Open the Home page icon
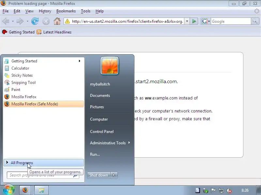Screen dimensions: 261x195 [57, 21]
